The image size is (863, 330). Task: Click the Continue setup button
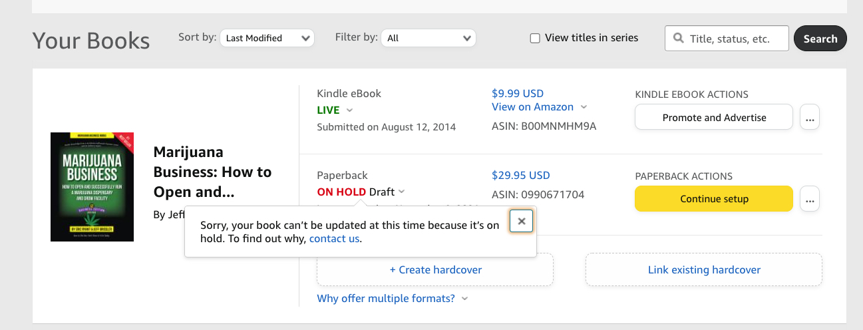pyautogui.click(x=714, y=198)
